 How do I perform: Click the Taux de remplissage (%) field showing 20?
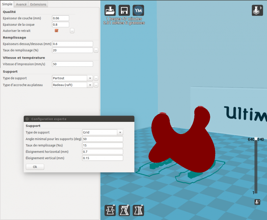pos(72,50)
